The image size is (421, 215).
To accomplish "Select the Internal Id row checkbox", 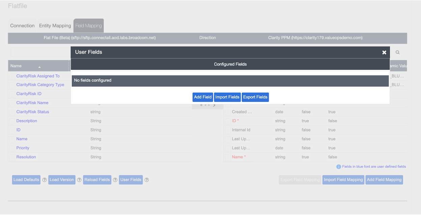I will [x=228, y=130].
